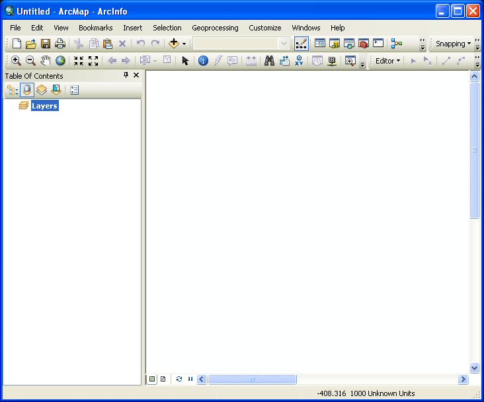Open the Snapping dropdown menu
Viewport: 484px width, 402px height.
tap(453, 44)
